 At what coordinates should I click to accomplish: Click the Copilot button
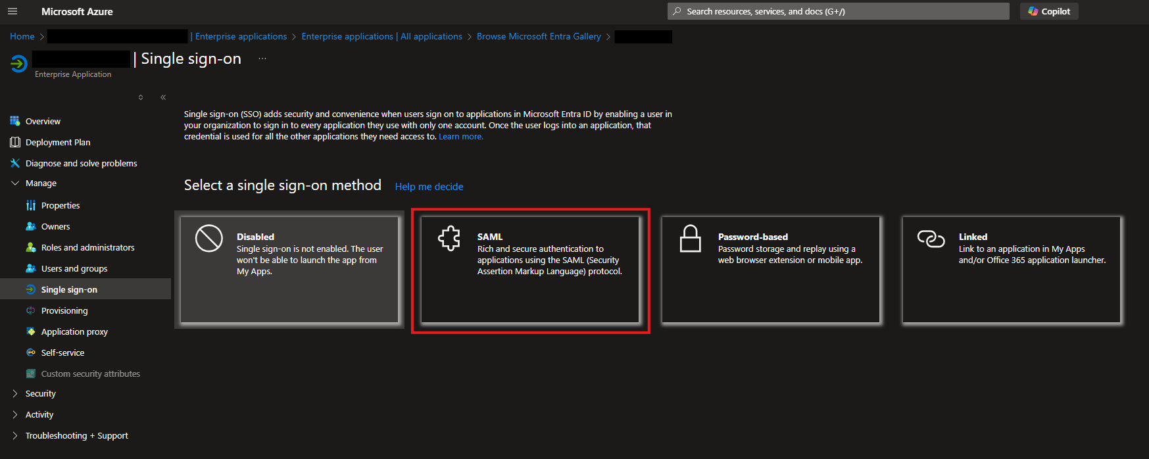click(1049, 11)
